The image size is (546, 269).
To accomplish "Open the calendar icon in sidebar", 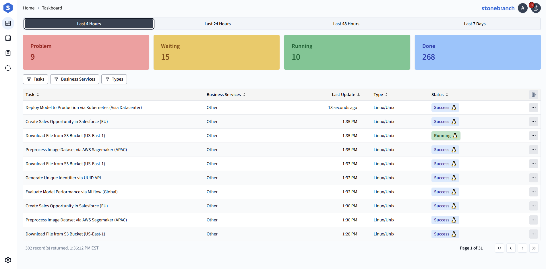I will click(x=8, y=38).
